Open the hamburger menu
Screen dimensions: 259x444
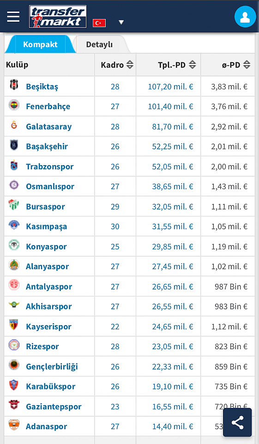click(13, 17)
